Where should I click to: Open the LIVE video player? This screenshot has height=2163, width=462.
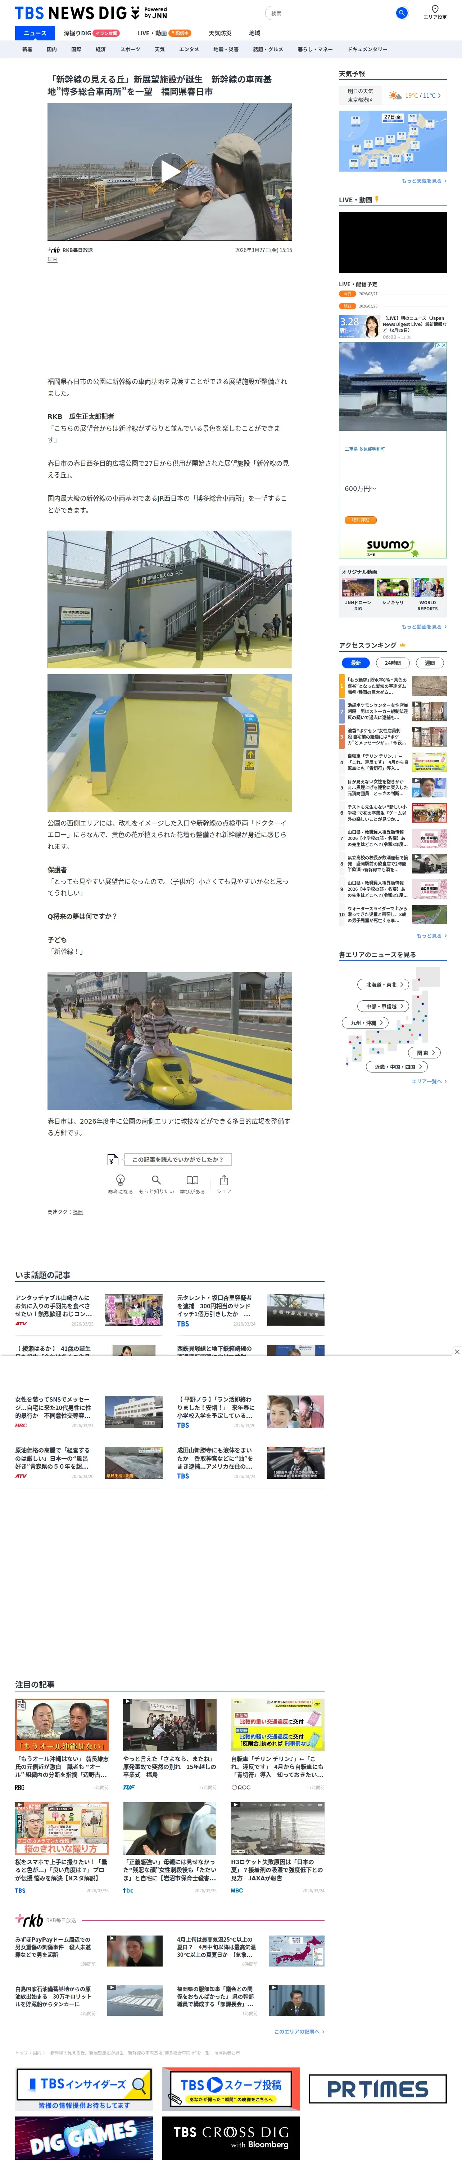393,242
